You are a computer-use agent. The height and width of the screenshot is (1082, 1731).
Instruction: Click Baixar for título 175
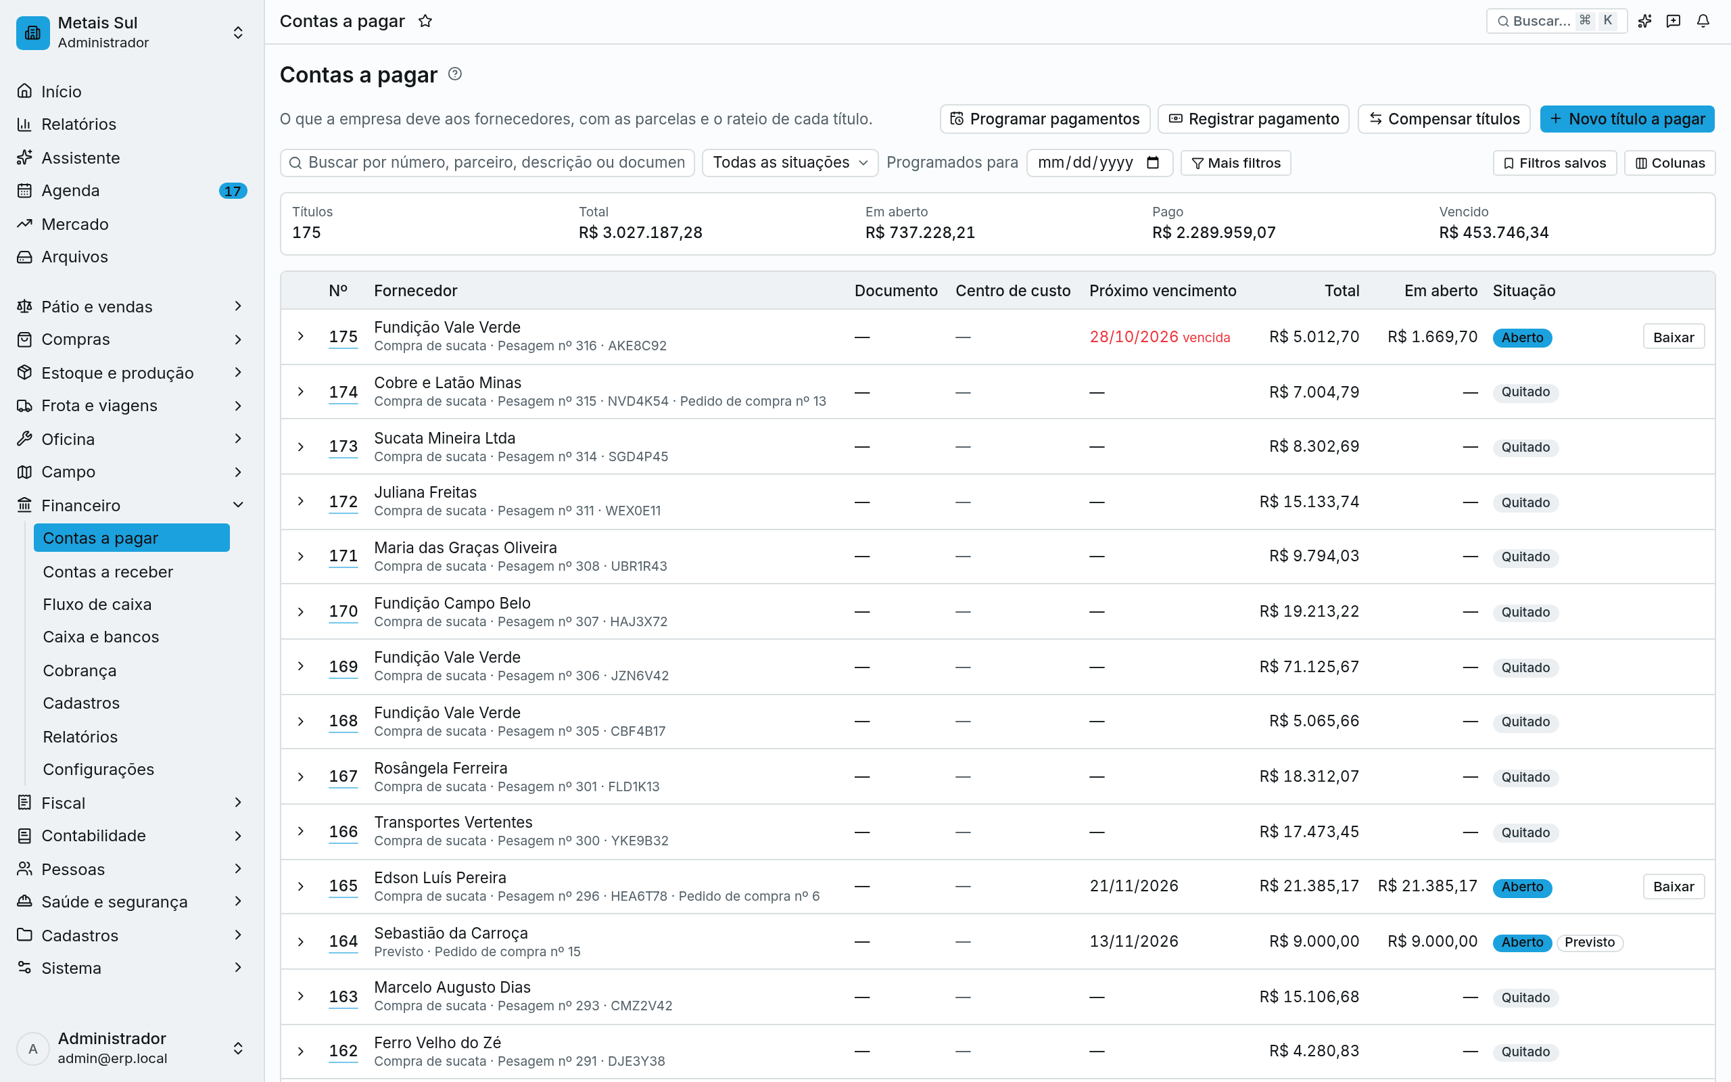coord(1673,337)
